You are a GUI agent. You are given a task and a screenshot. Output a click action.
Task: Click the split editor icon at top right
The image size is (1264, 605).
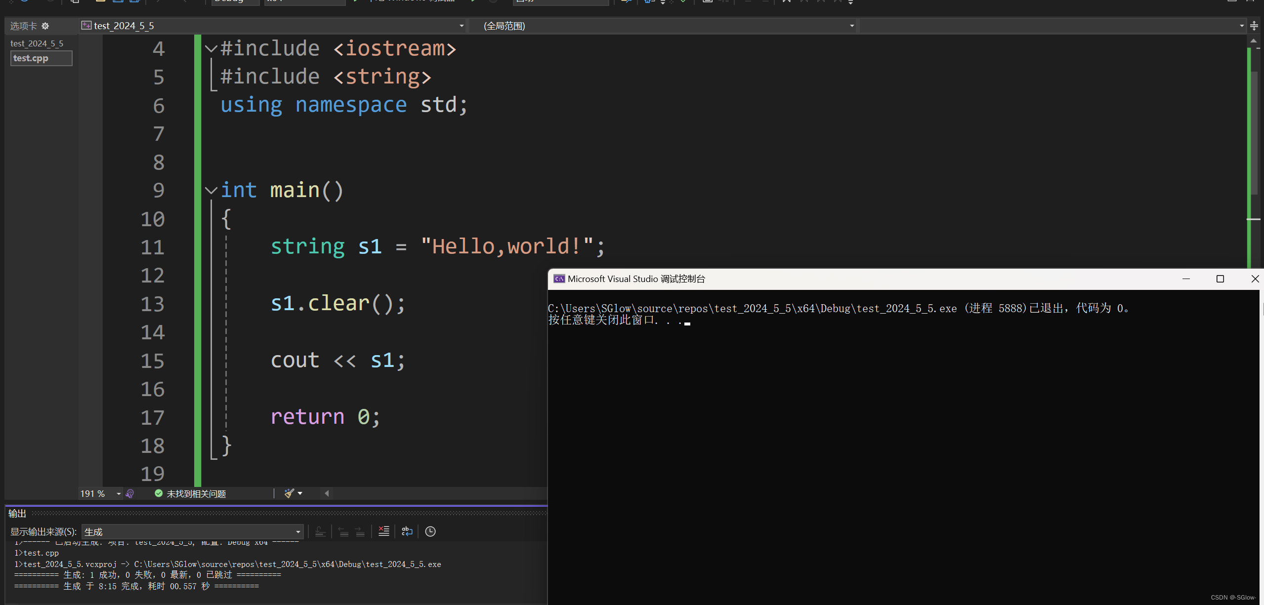point(1254,26)
